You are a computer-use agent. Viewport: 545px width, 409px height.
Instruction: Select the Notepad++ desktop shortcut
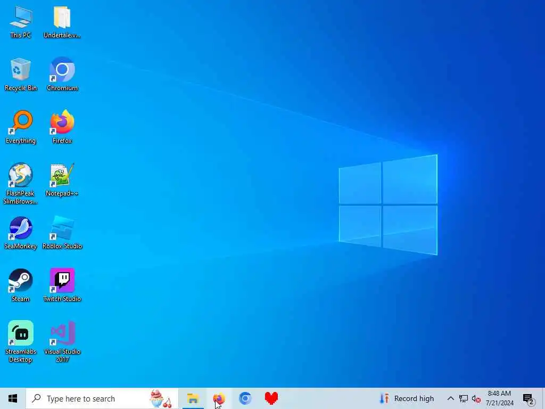pyautogui.click(x=62, y=180)
